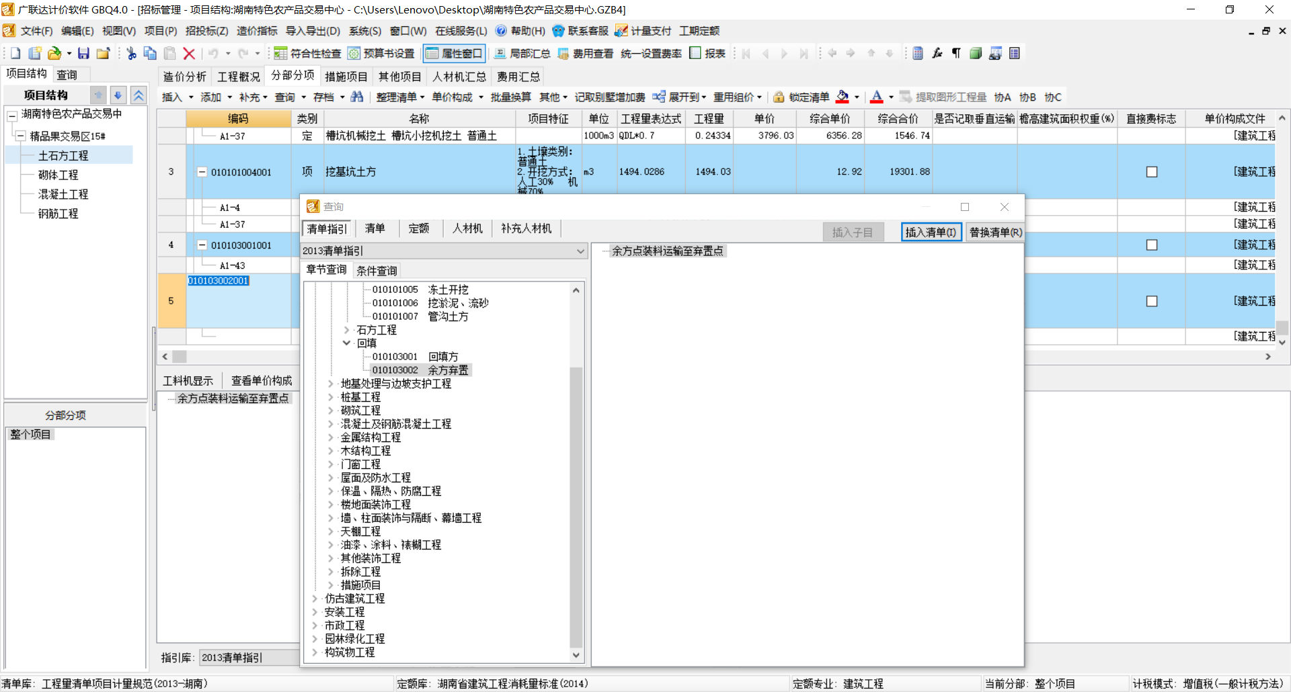This screenshot has height=692, width=1291.
Task: Expand 石方工程 node in query tree
Action: pos(347,330)
